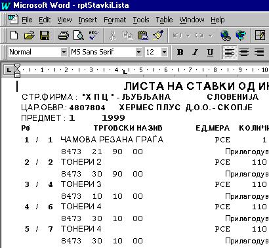Click the text ХЕРМЕС ПЛУС
Image resolution: width=269 pixels, height=248 pixels.
coord(150,108)
